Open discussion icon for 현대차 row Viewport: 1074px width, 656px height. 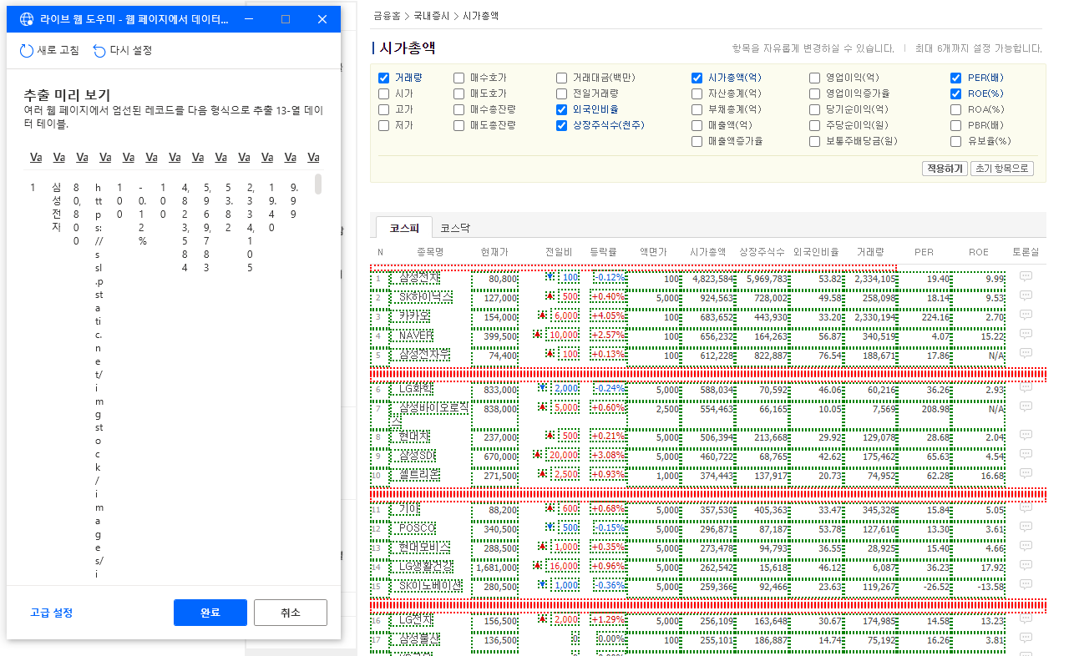point(1026,436)
